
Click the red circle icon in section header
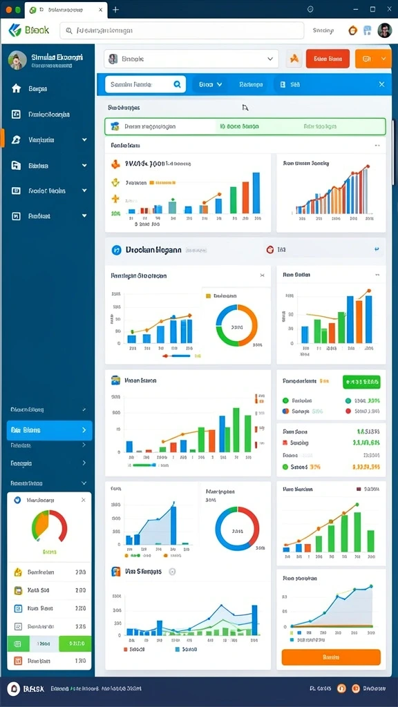(x=270, y=249)
